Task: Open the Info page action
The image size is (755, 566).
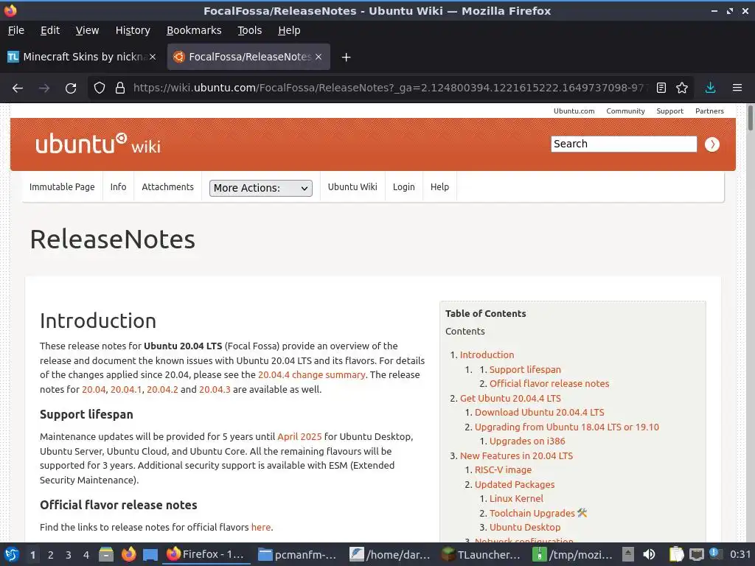Action: (x=118, y=186)
